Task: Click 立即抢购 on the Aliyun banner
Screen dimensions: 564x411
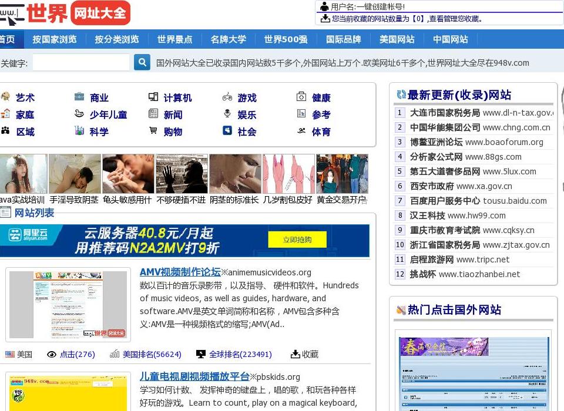Action: coord(297,240)
